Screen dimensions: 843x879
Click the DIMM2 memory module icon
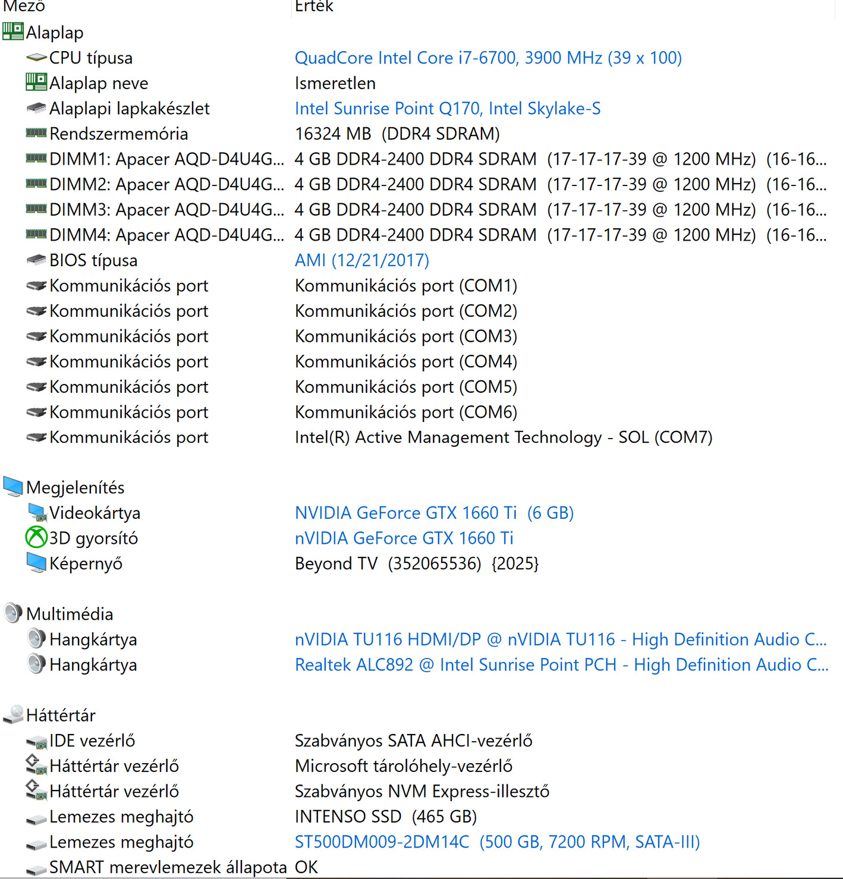point(36,184)
